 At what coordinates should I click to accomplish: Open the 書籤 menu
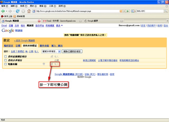(43, 6)
